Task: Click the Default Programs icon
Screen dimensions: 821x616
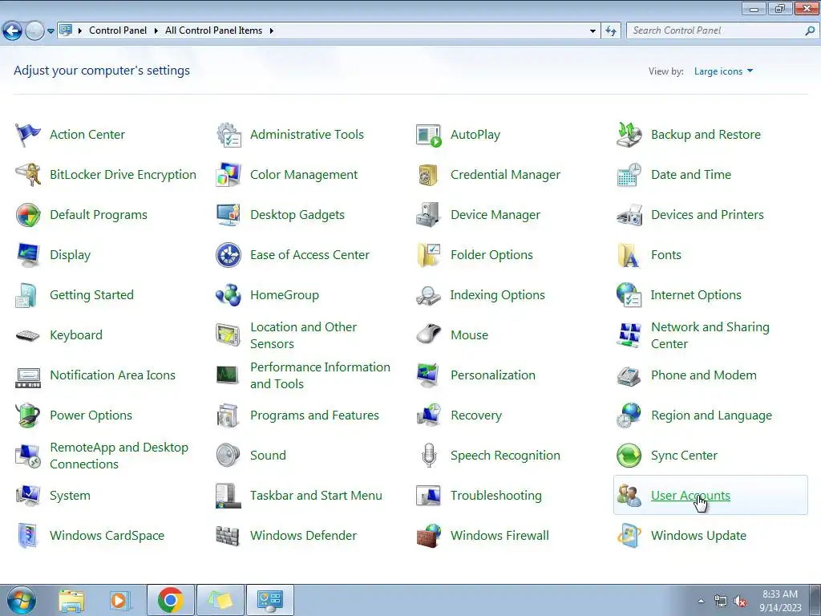Action: point(28,215)
